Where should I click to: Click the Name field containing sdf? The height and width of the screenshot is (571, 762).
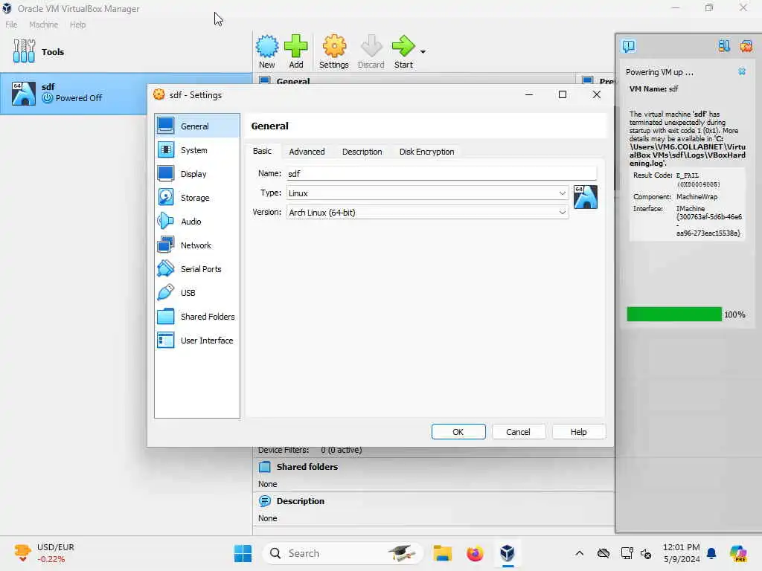[441, 173]
